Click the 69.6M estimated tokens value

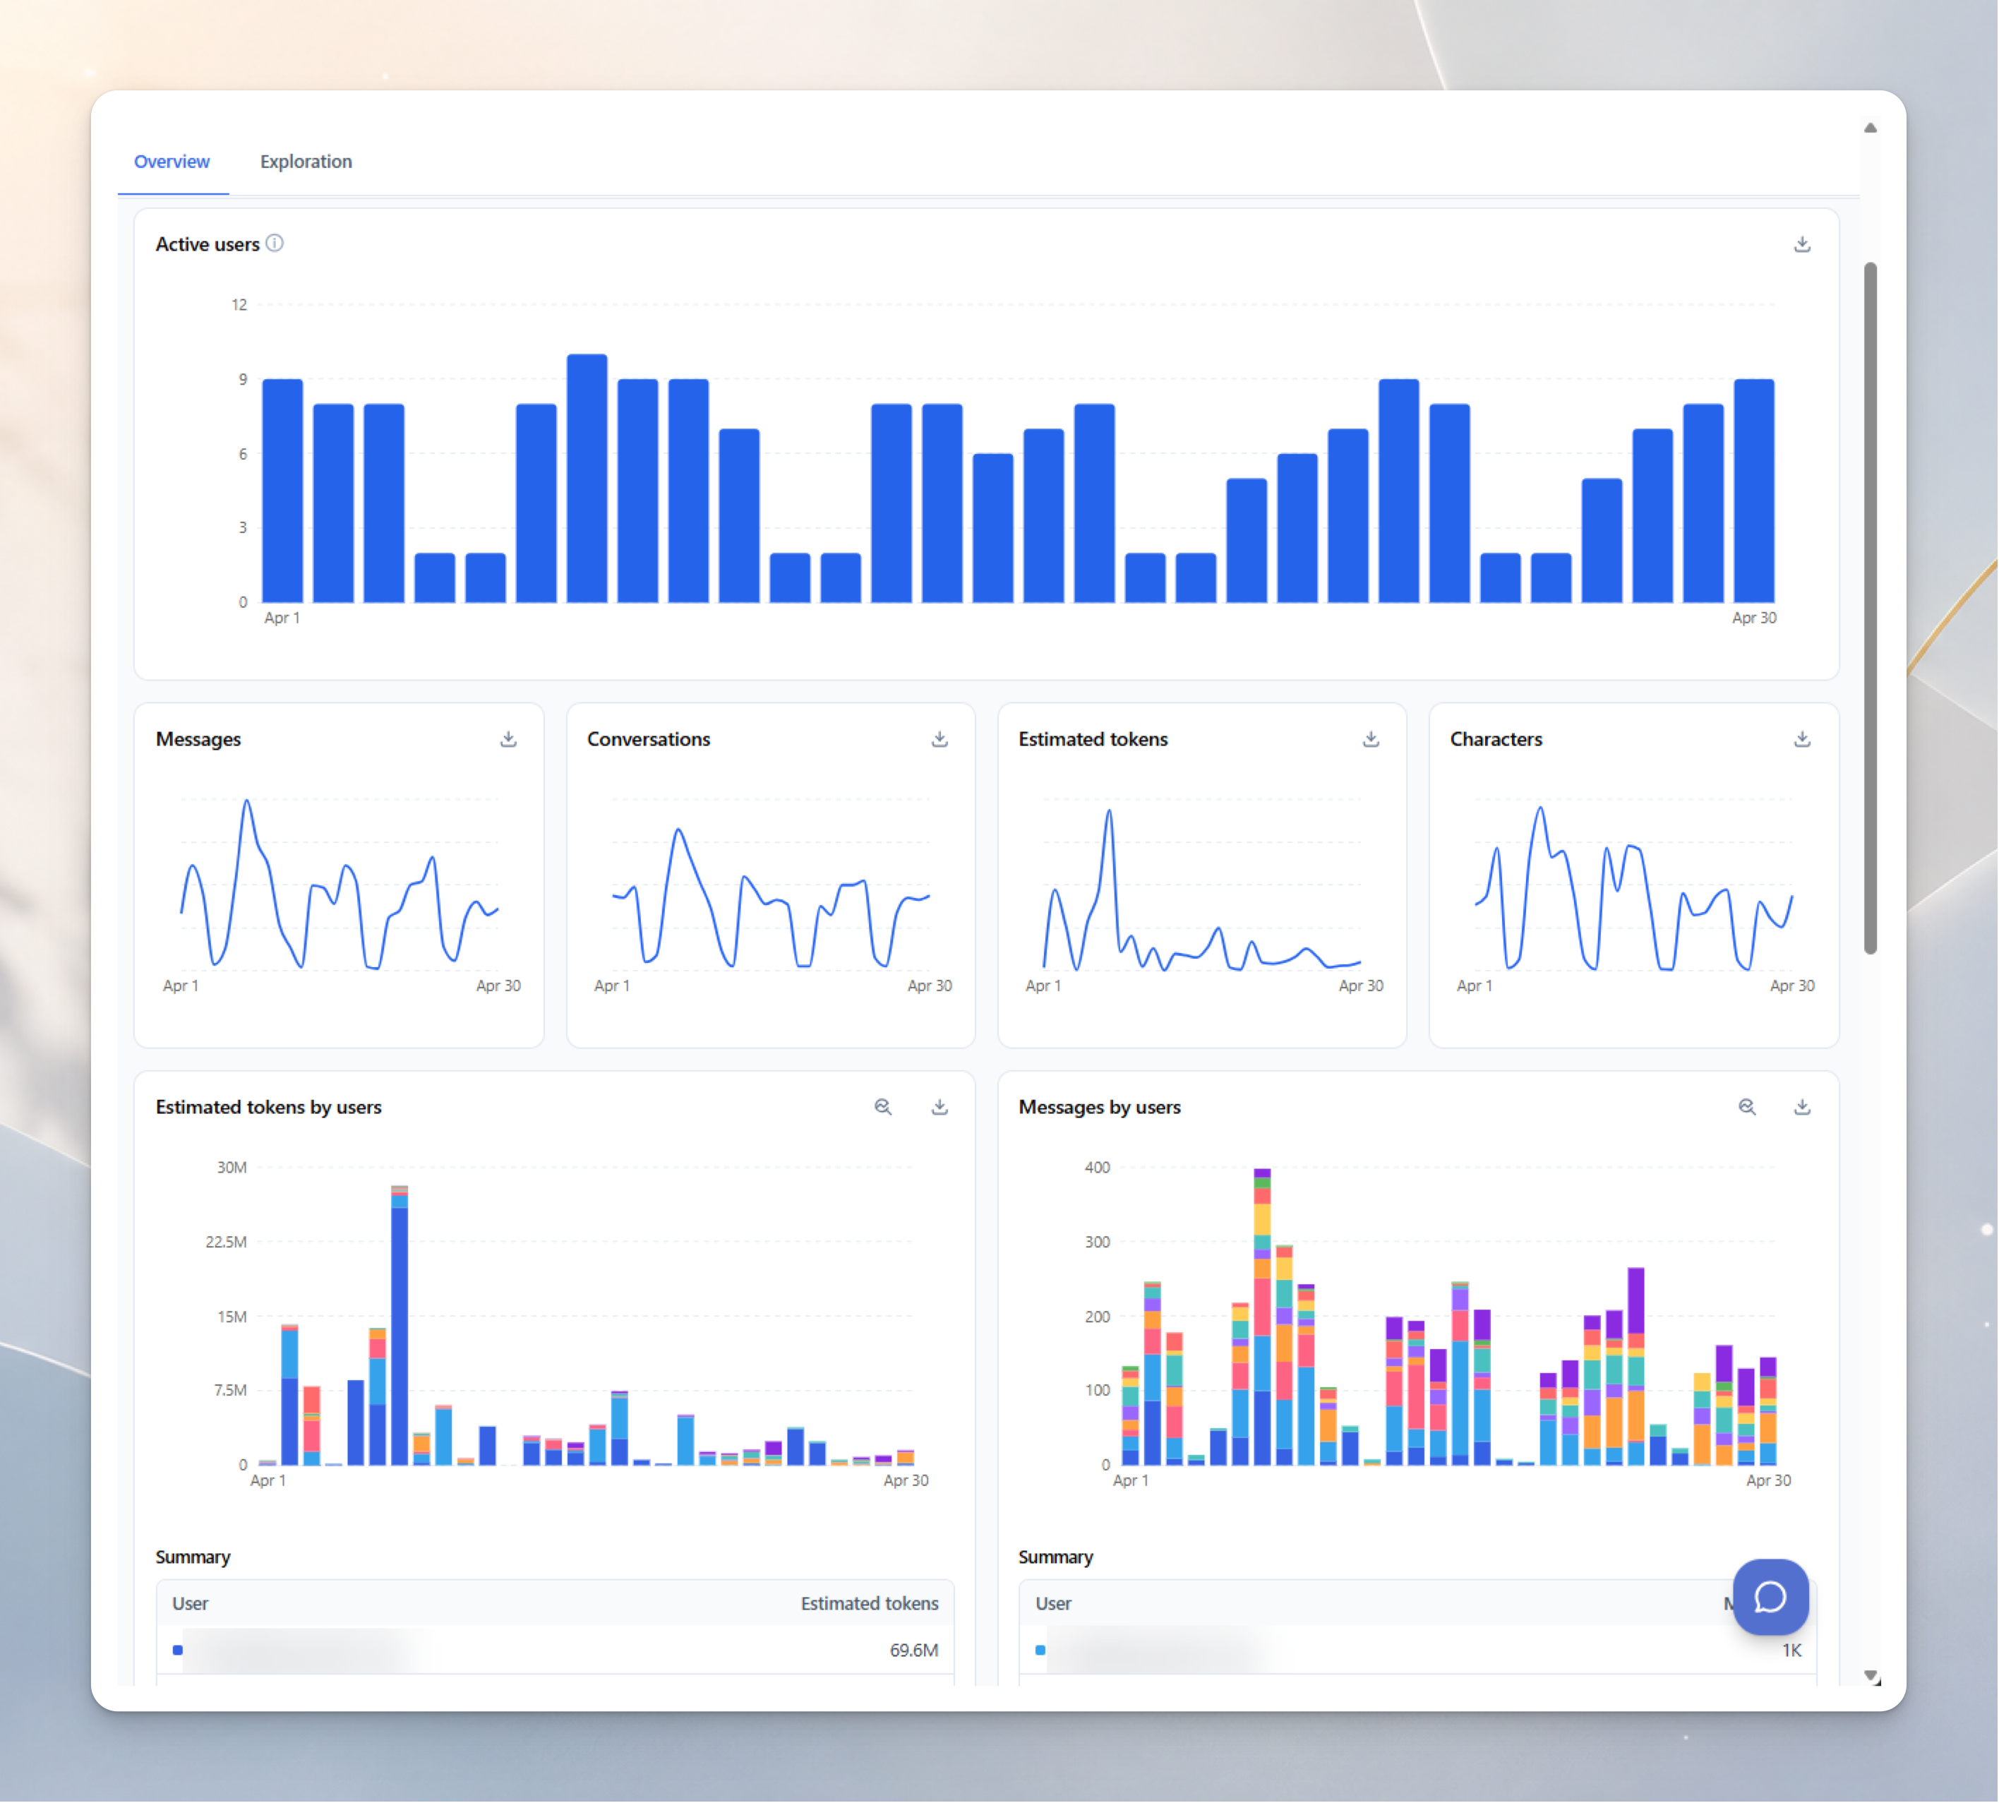[913, 1649]
